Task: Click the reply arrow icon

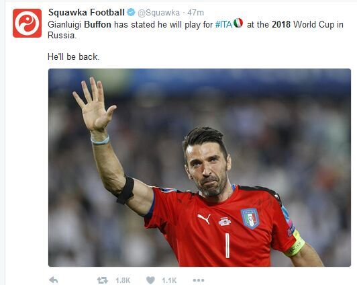Action: (54, 280)
